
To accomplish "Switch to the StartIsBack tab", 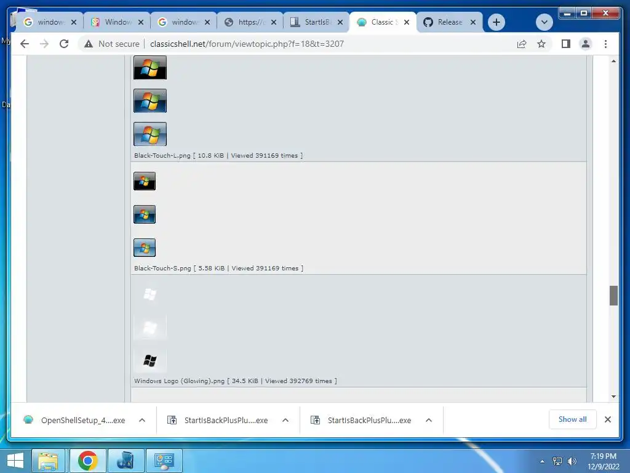I will pyautogui.click(x=316, y=22).
